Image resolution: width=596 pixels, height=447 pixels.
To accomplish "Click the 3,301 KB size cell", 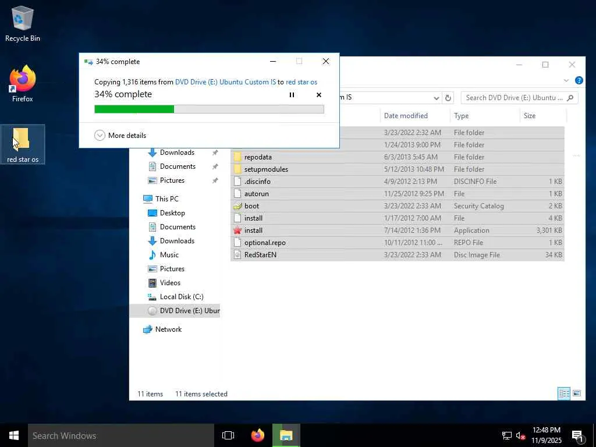I will [x=549, y=230].
